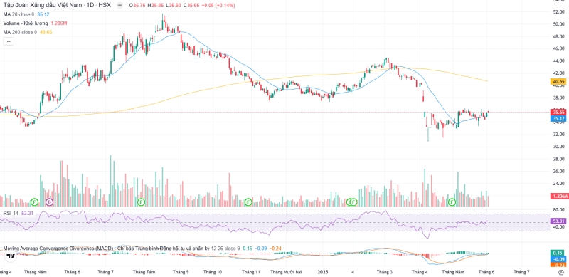The height and width of the screenshot is (277, 569).
Task: Click the change value +0.05 (+0.14%)
Action: point(218,6)
